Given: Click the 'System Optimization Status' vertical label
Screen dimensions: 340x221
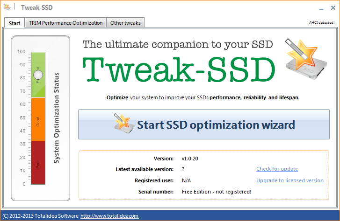Looking at the screenshot, I should 57,118.
